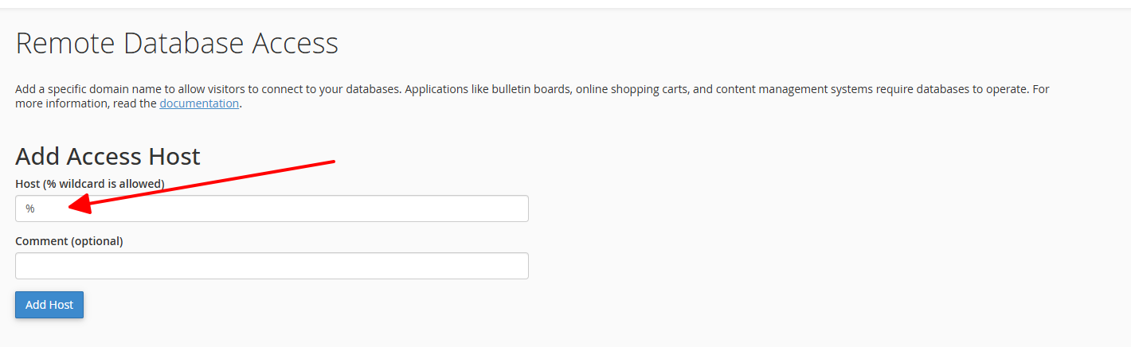This screenshot has width=1131, height=347.
Task: Place cursor after the % character in Host
Action: [37, 209]
